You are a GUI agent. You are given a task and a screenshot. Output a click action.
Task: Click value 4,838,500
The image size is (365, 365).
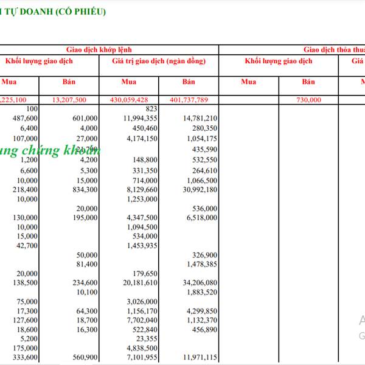(x=142, y=348)
